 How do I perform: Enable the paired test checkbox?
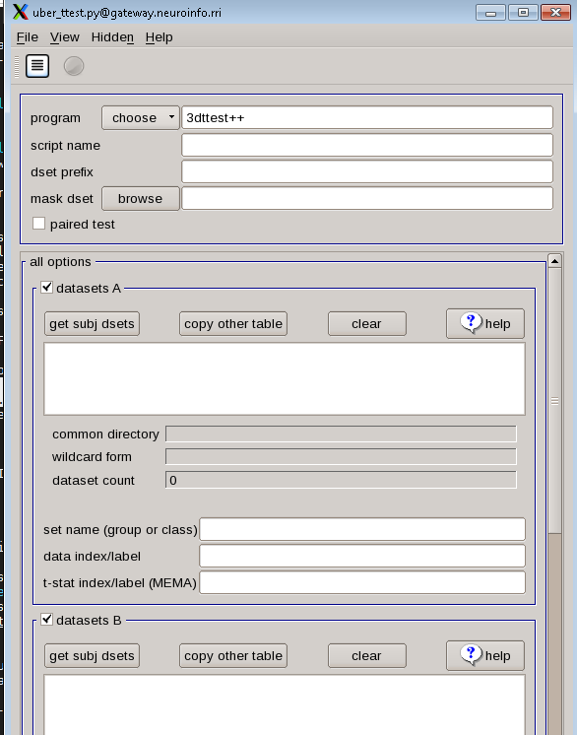(38, 224)
